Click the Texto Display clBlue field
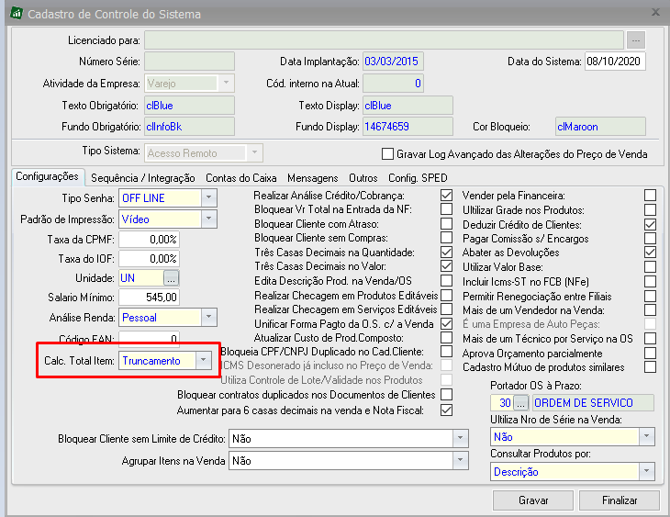Screen dimensions: 670x517 click(408, 106)
